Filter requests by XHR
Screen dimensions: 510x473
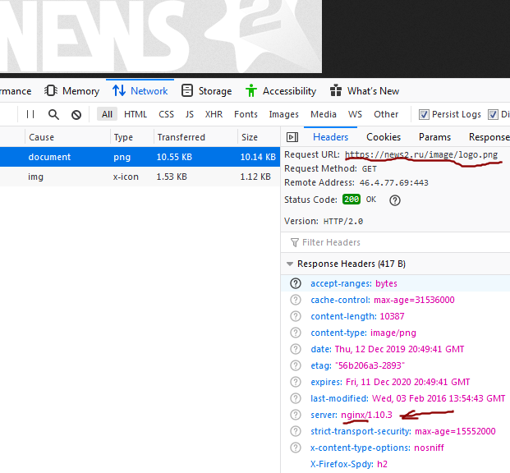coord(214,114)
